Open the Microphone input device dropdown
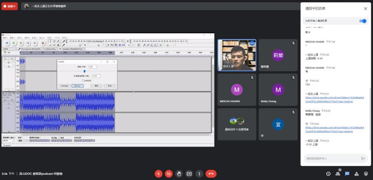The height and width of the screenshot is (180, 373). [x=32, y=49]
